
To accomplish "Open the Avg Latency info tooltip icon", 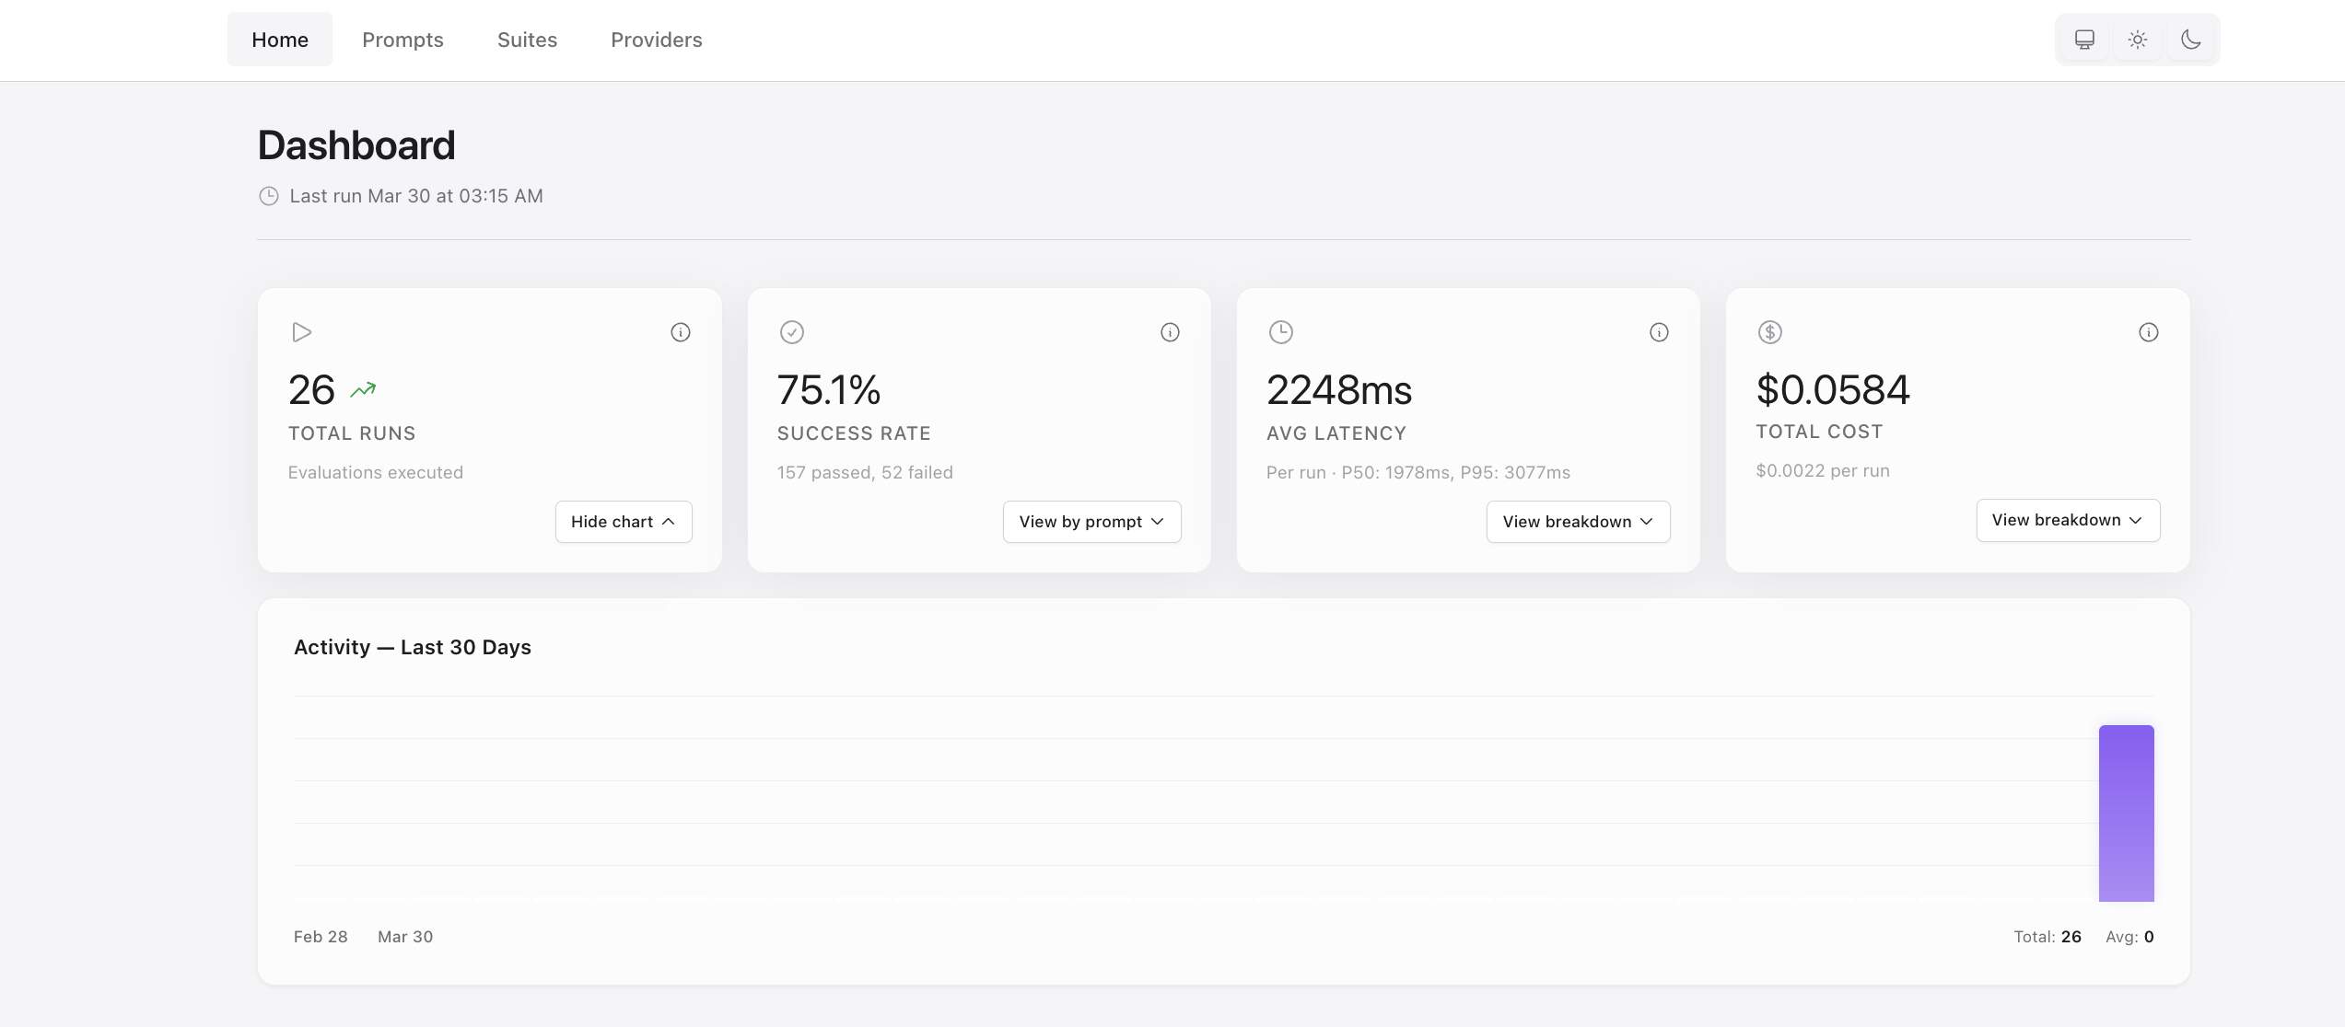I will click(x=1658, y=332).
